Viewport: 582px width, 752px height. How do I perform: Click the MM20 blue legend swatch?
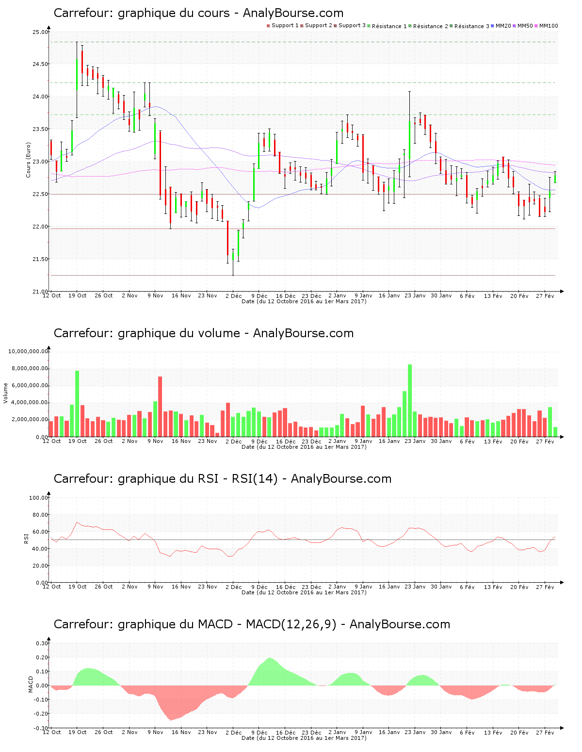click(493, 26)
